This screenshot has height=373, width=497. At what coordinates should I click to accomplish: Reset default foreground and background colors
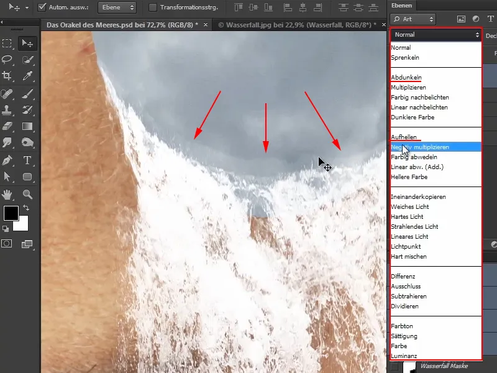6,228
